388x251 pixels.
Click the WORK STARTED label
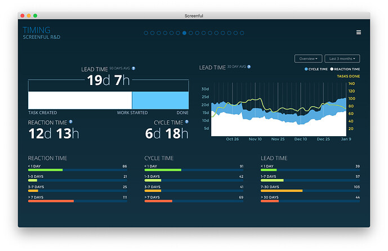[x=132, y=113]
